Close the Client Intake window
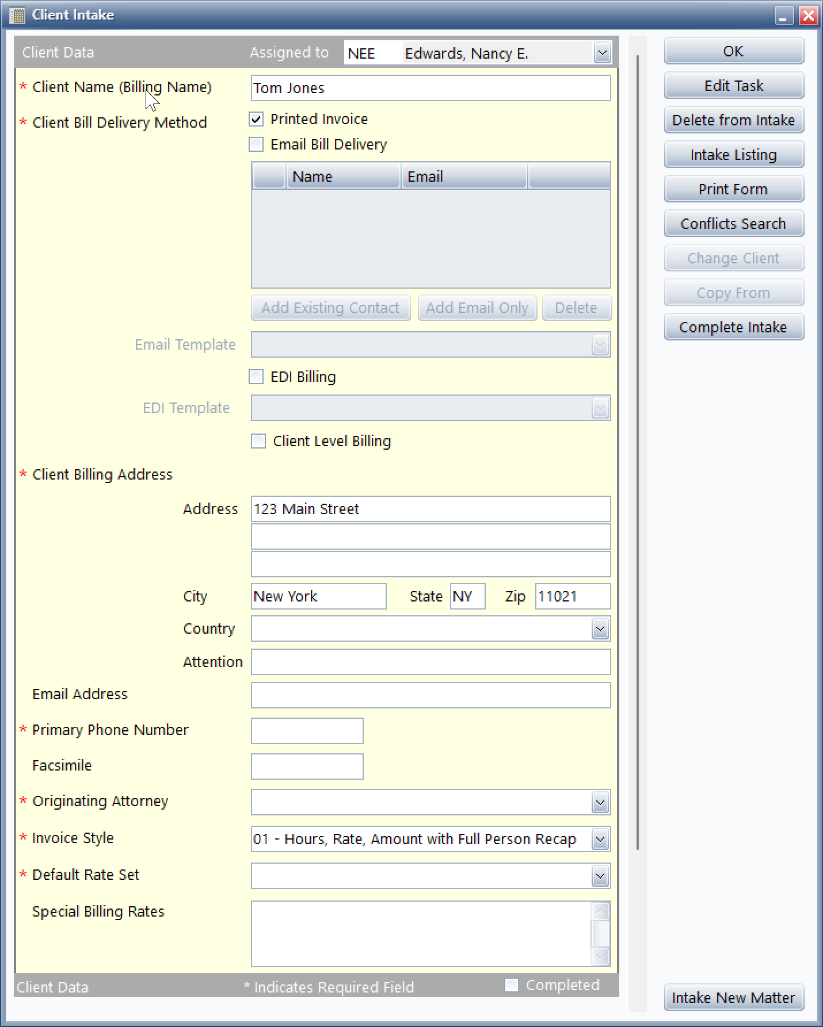 click(x=808, y=16)
